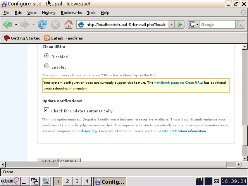Click the Drupal site icon in address bar

pyautogui.click(x=81, y=25)
